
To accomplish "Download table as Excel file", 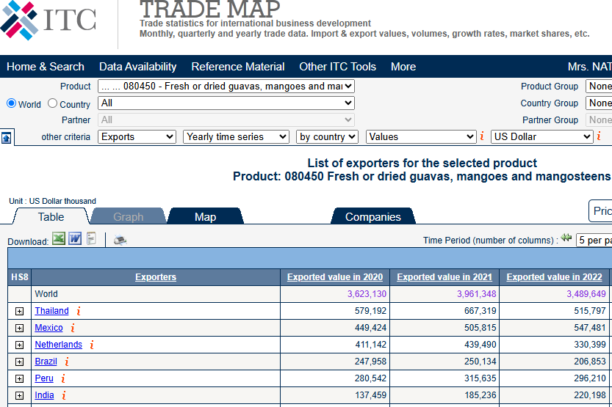I will pyautogui.click(x=59, y=238).
